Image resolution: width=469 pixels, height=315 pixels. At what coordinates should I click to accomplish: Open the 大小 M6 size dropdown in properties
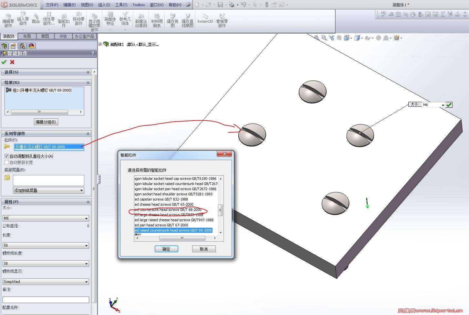coord(46,218)
